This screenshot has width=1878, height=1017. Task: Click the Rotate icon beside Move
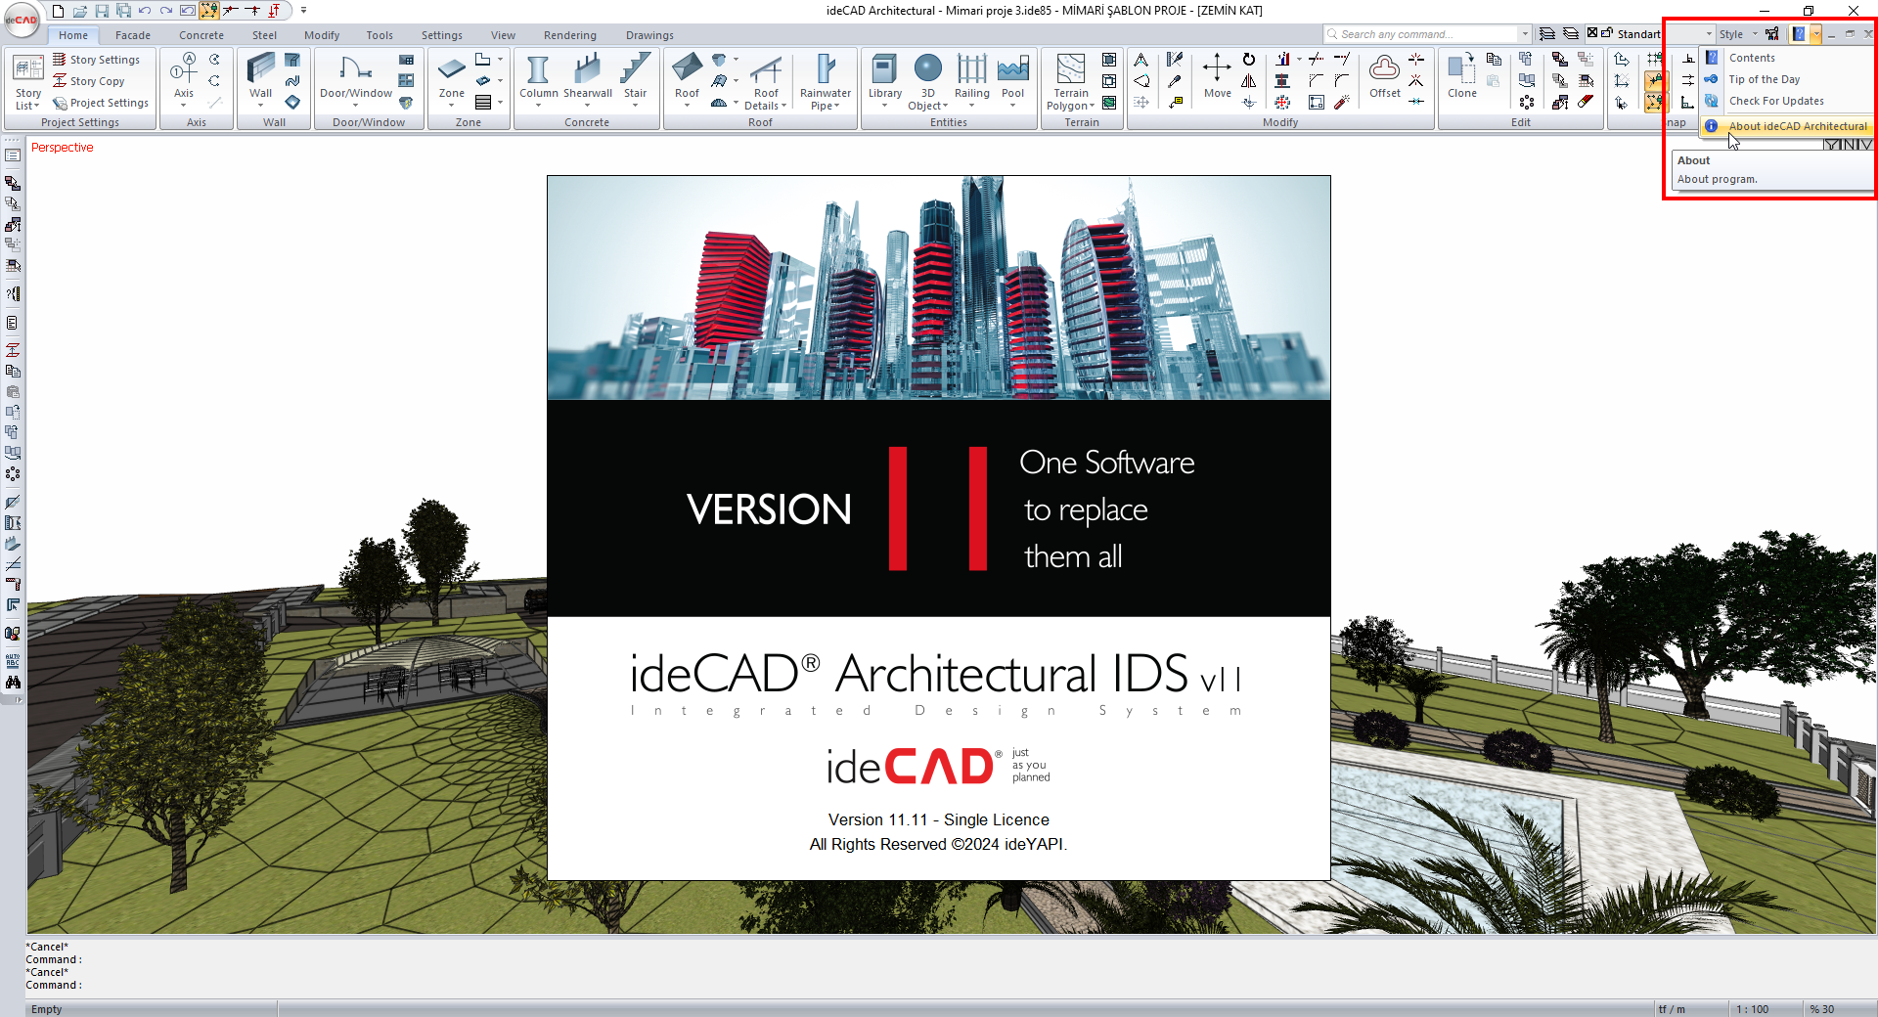click(1249, 60)
